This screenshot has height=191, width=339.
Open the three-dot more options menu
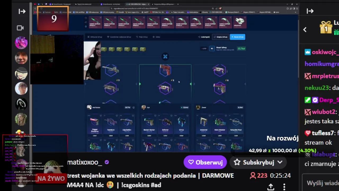[284, 187]
